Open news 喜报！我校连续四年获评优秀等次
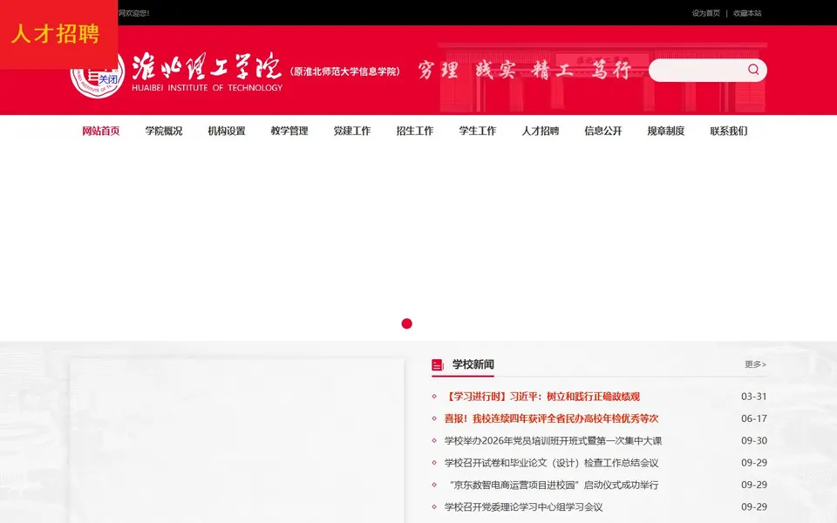 pyautogui.click(x=551, y=418)
